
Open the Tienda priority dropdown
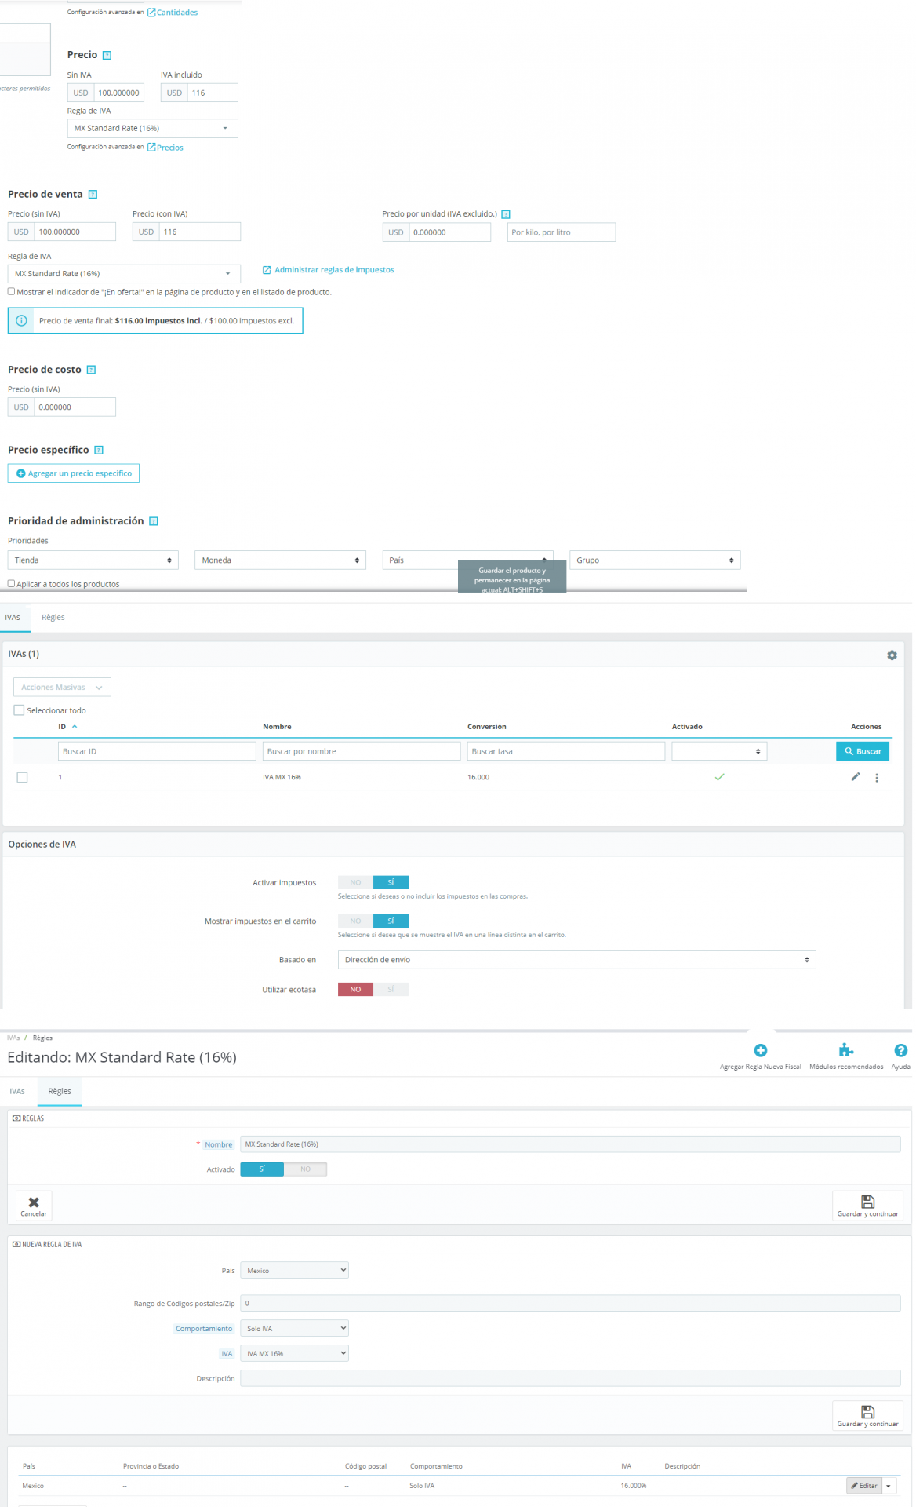[93, 560]
